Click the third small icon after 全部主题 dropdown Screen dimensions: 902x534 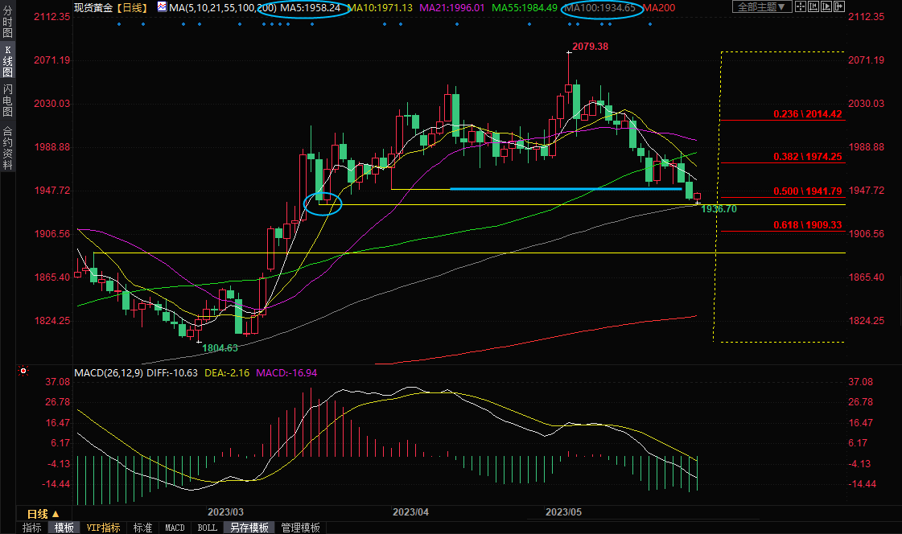coord(827,7)
